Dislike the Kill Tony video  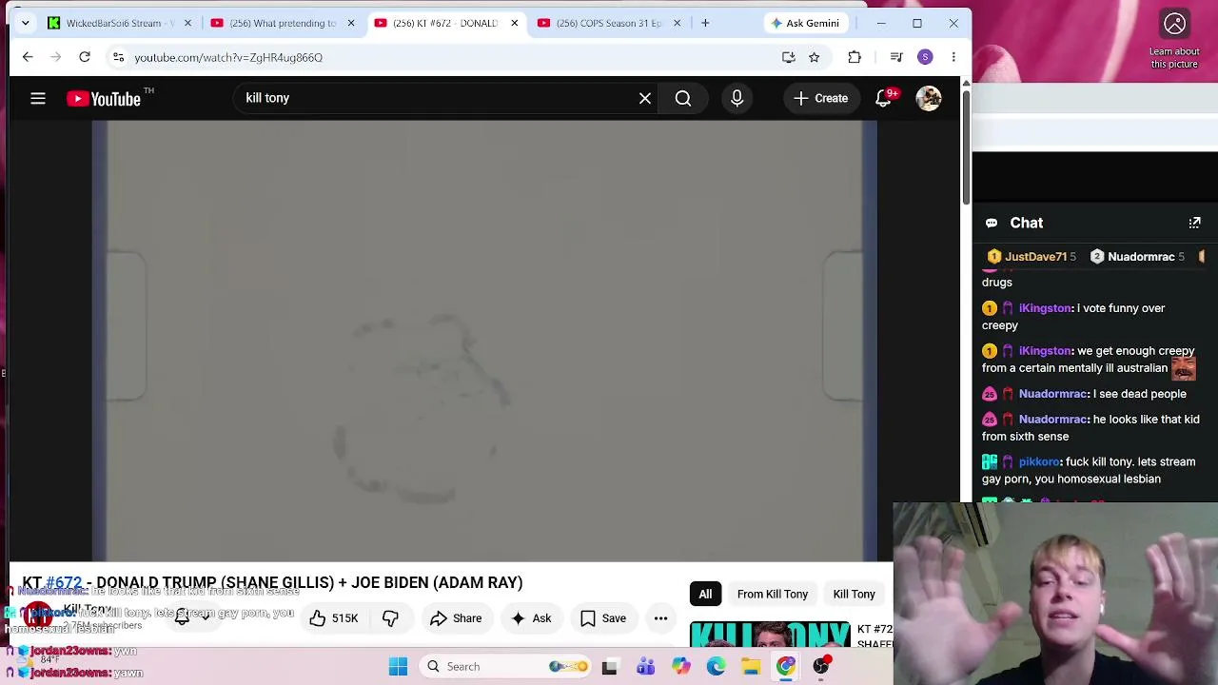point(390,618)
